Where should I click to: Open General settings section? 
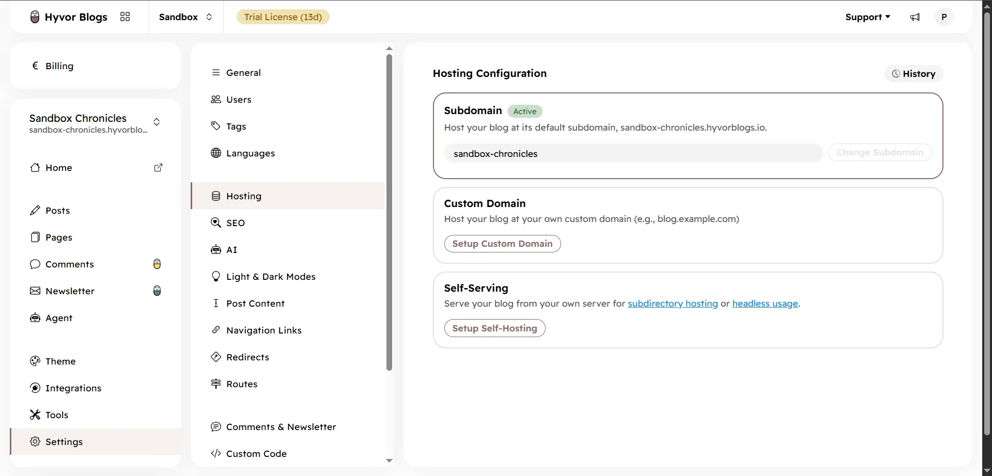(x=288, y=73)
